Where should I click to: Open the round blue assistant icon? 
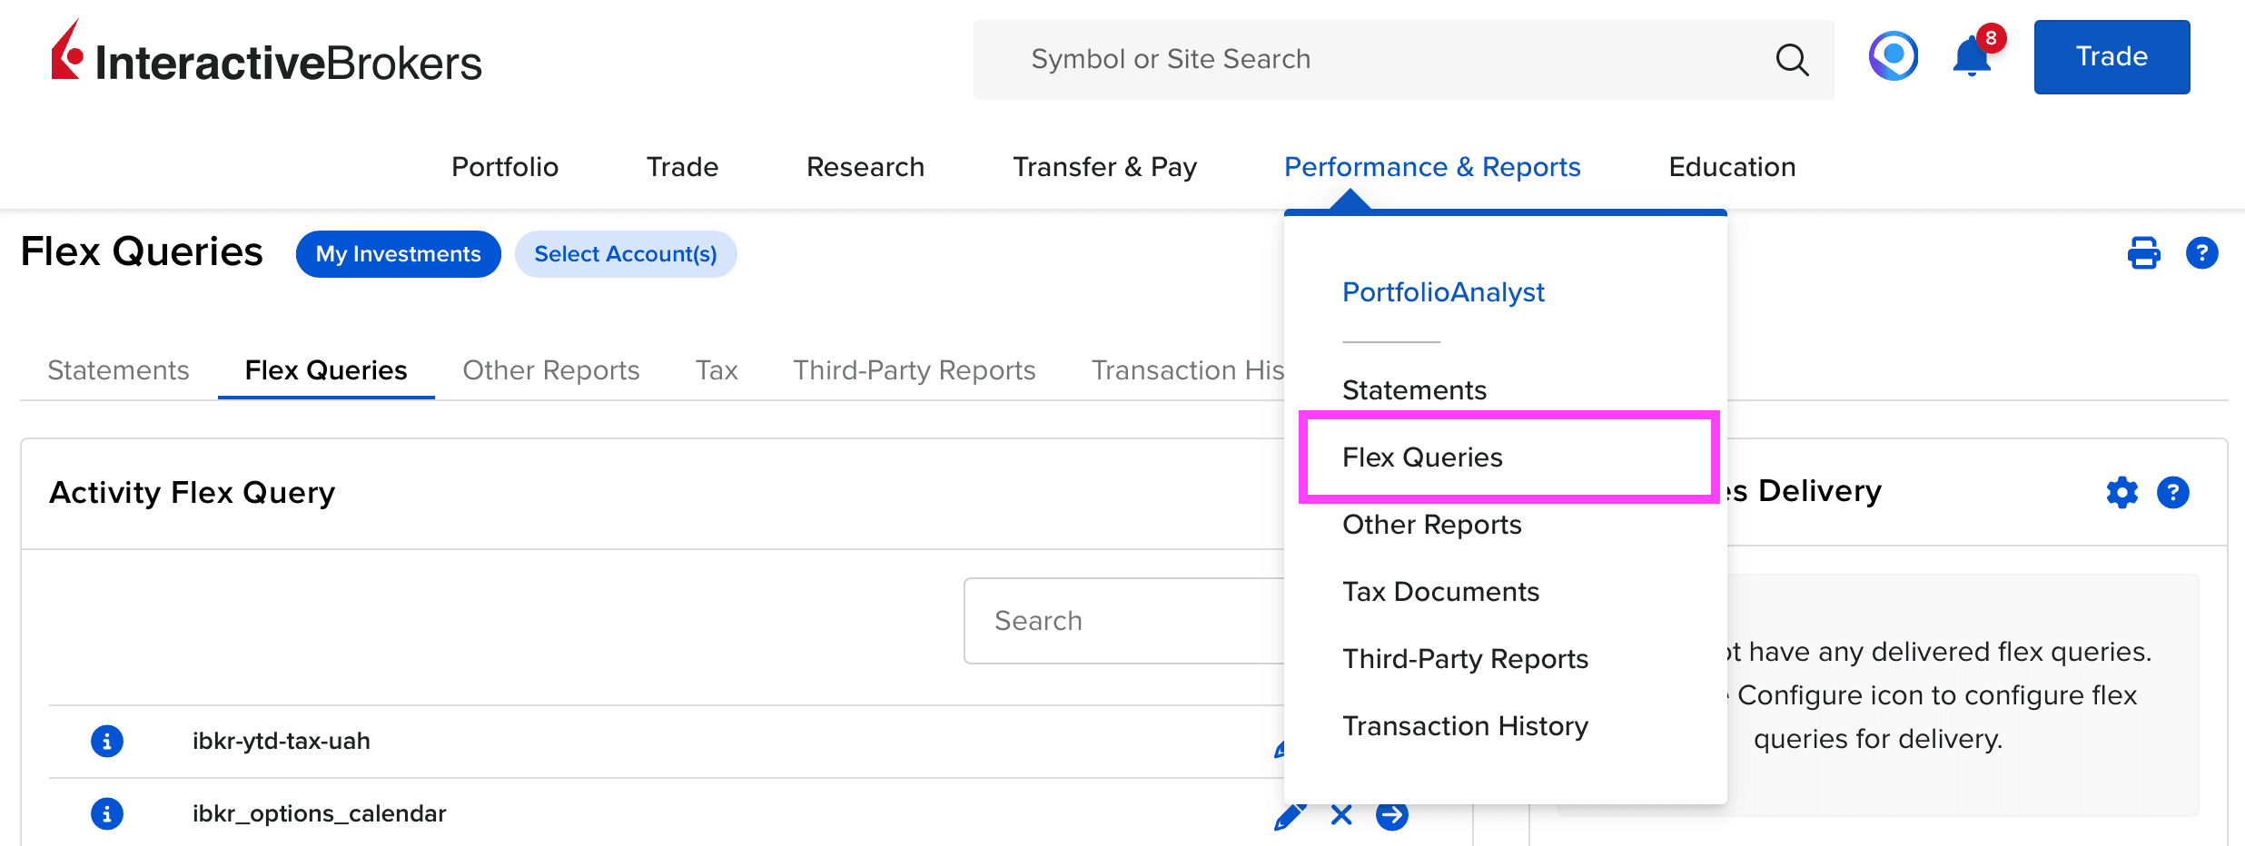(x=1894, y=56)
